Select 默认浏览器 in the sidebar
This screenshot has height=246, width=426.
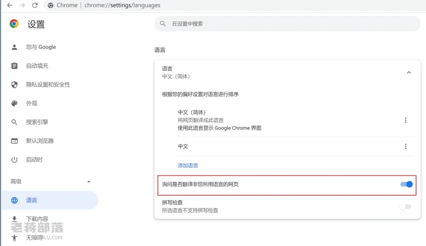[x=40, y=141]
